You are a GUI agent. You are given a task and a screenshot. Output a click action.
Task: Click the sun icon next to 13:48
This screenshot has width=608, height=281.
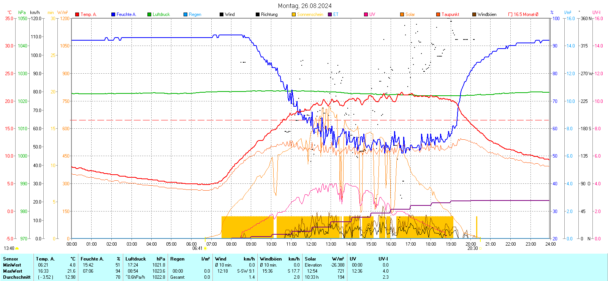pos(17,248)
